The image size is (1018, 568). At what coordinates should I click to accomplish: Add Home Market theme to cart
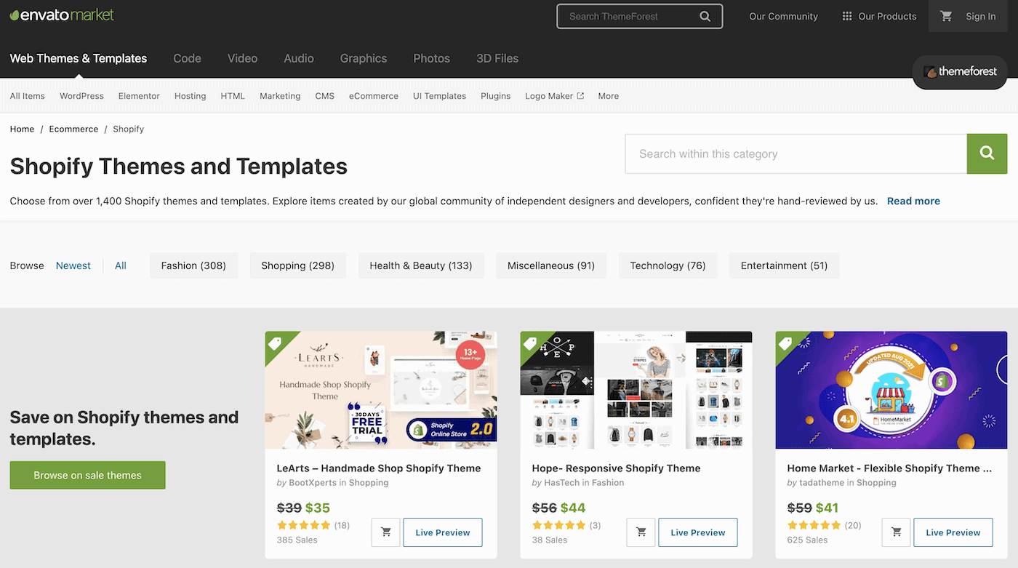tap(896, 532)
